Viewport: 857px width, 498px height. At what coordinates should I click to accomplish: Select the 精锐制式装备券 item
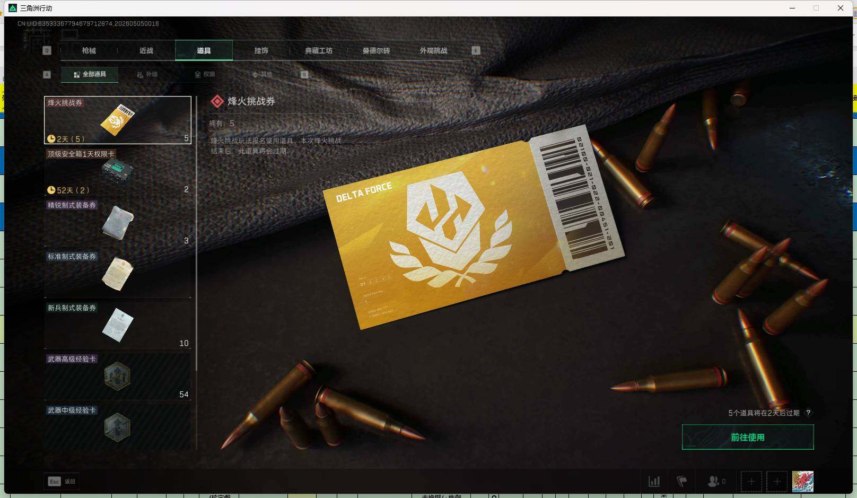[x=118, y=223]
